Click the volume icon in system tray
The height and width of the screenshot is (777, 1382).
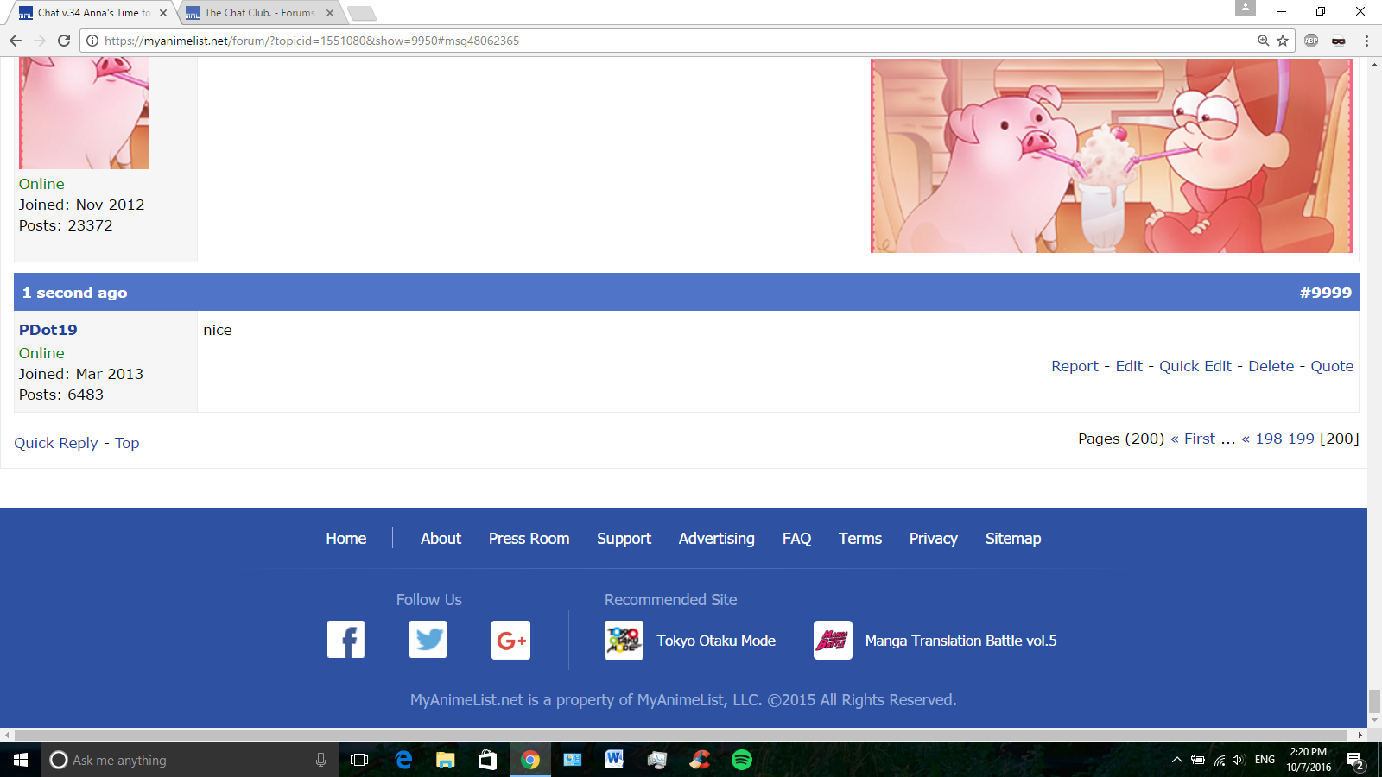(x=1239, y=760)
